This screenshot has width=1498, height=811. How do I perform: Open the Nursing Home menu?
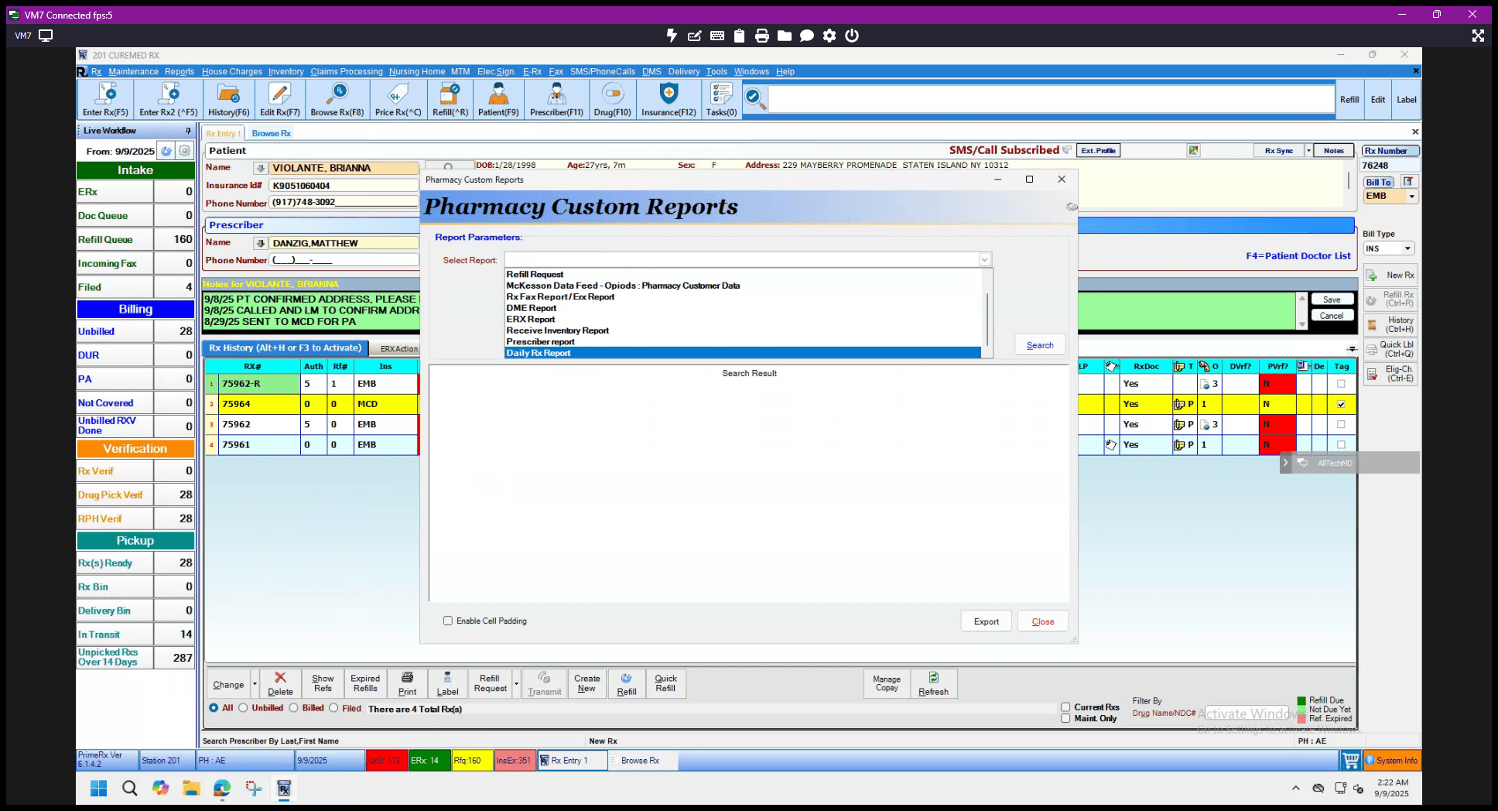click(x=417, y=71)
